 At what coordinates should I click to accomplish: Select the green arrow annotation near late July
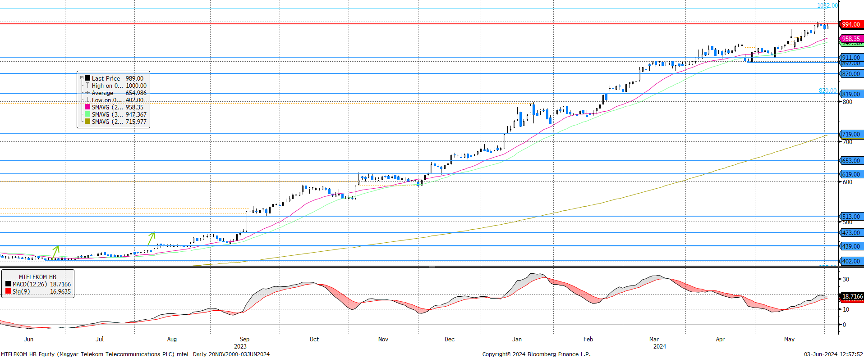point(152,238)
